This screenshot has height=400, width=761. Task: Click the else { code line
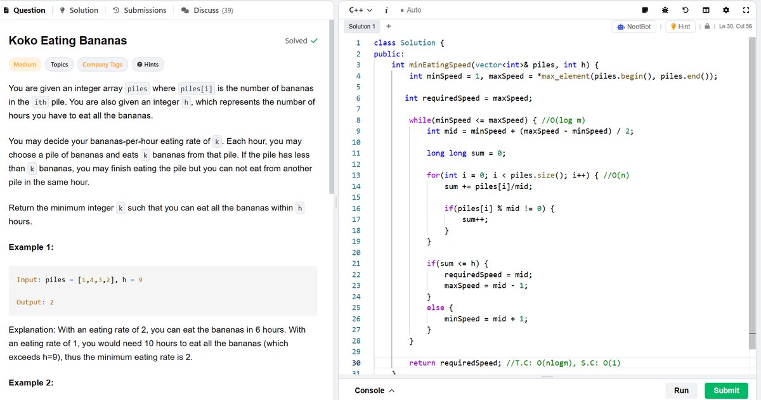point(439,307)
